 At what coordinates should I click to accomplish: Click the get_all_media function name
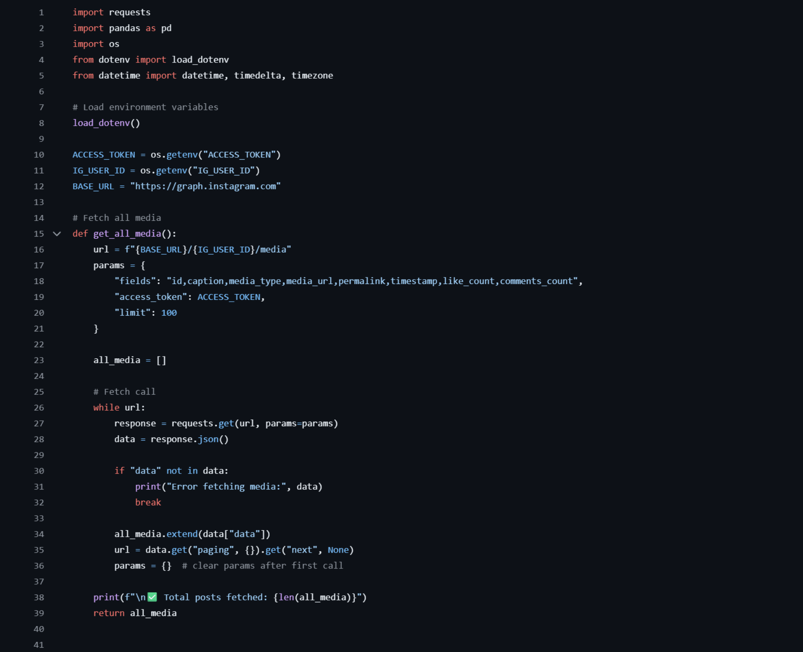(x=127, y=234)
